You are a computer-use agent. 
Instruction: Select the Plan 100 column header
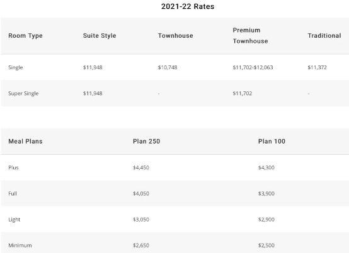(x=272, y=142)
